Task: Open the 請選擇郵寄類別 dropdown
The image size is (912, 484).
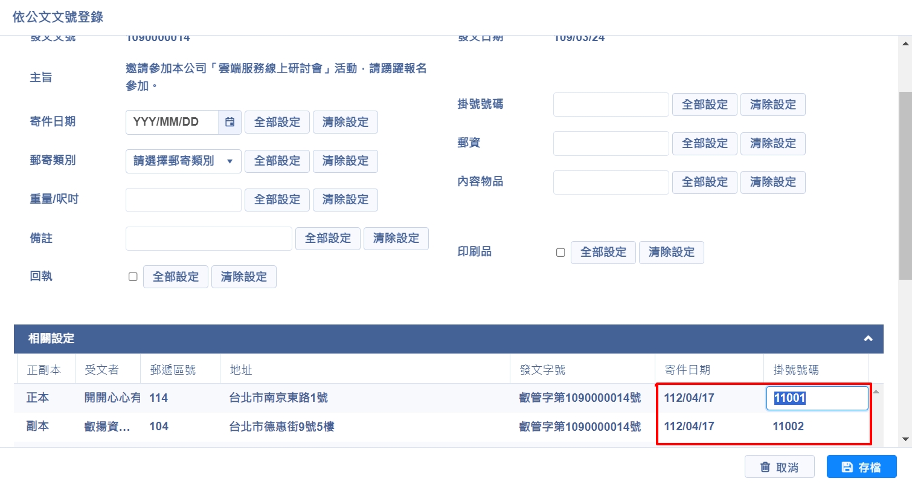Action: point(183,161)
